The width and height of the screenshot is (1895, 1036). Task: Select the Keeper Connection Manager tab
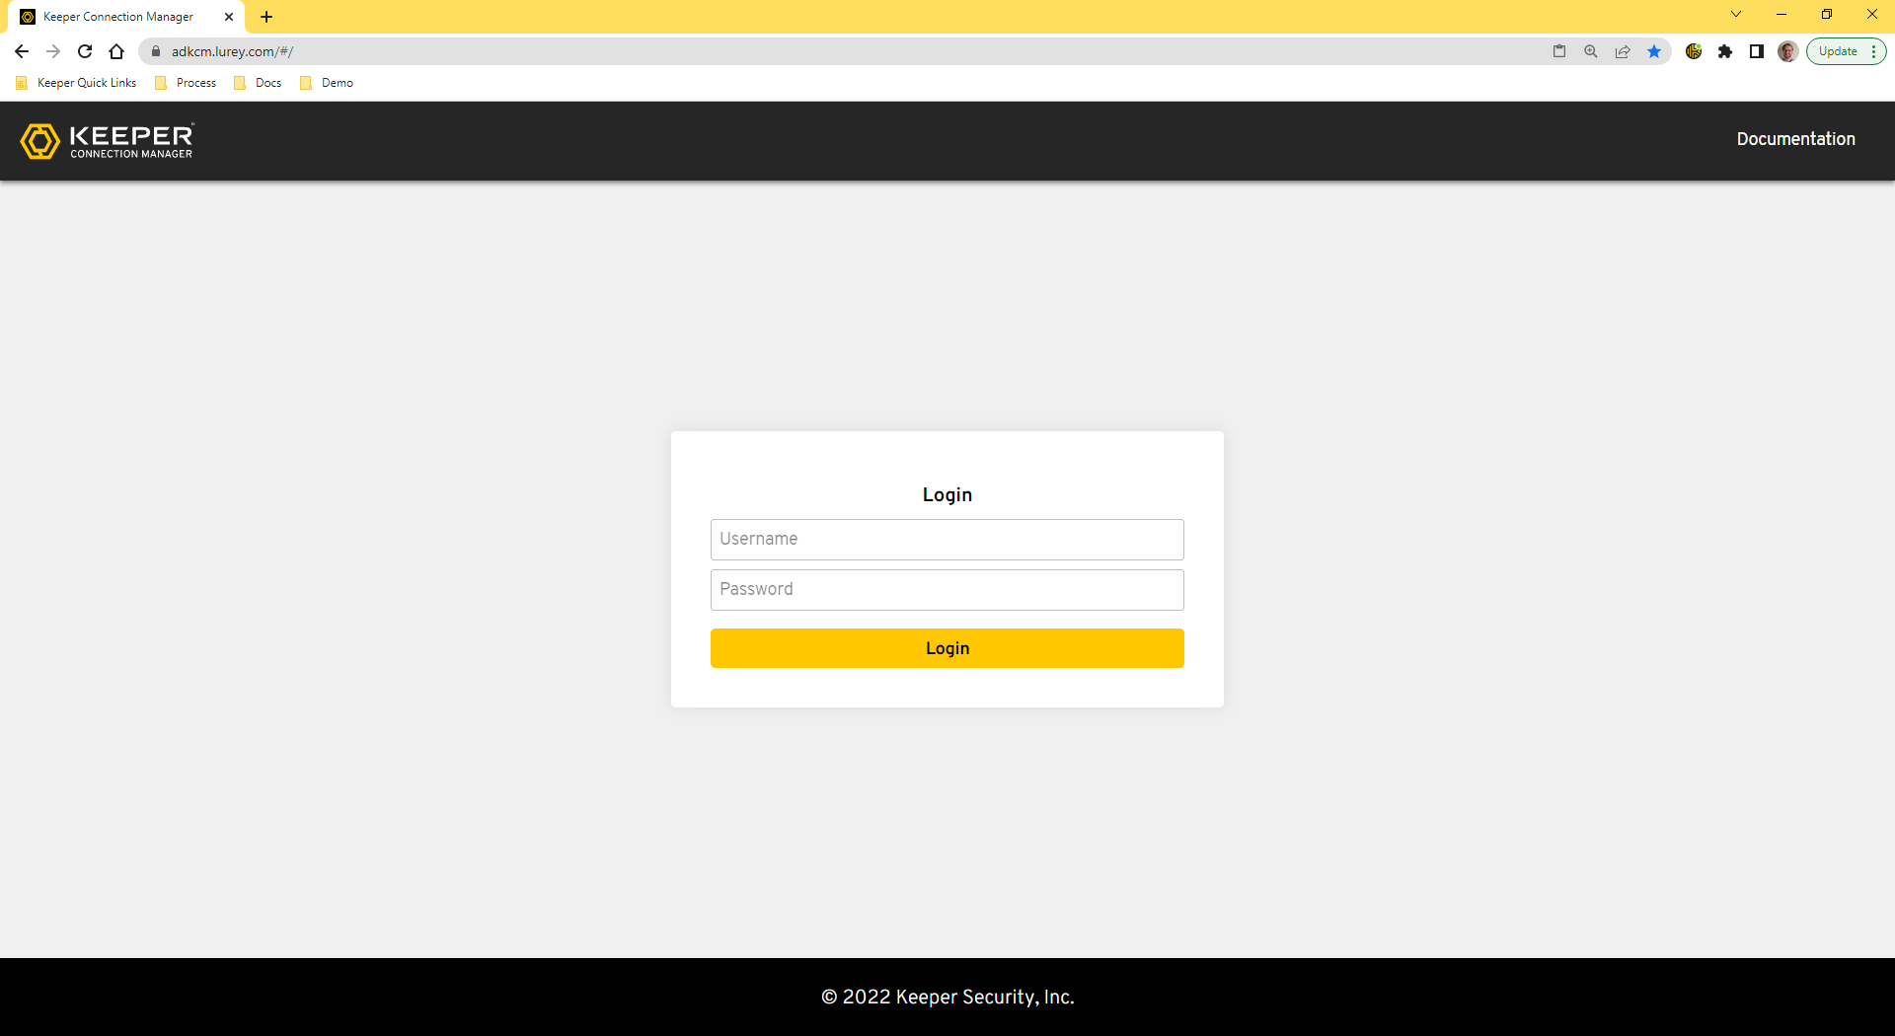(118, 17)
